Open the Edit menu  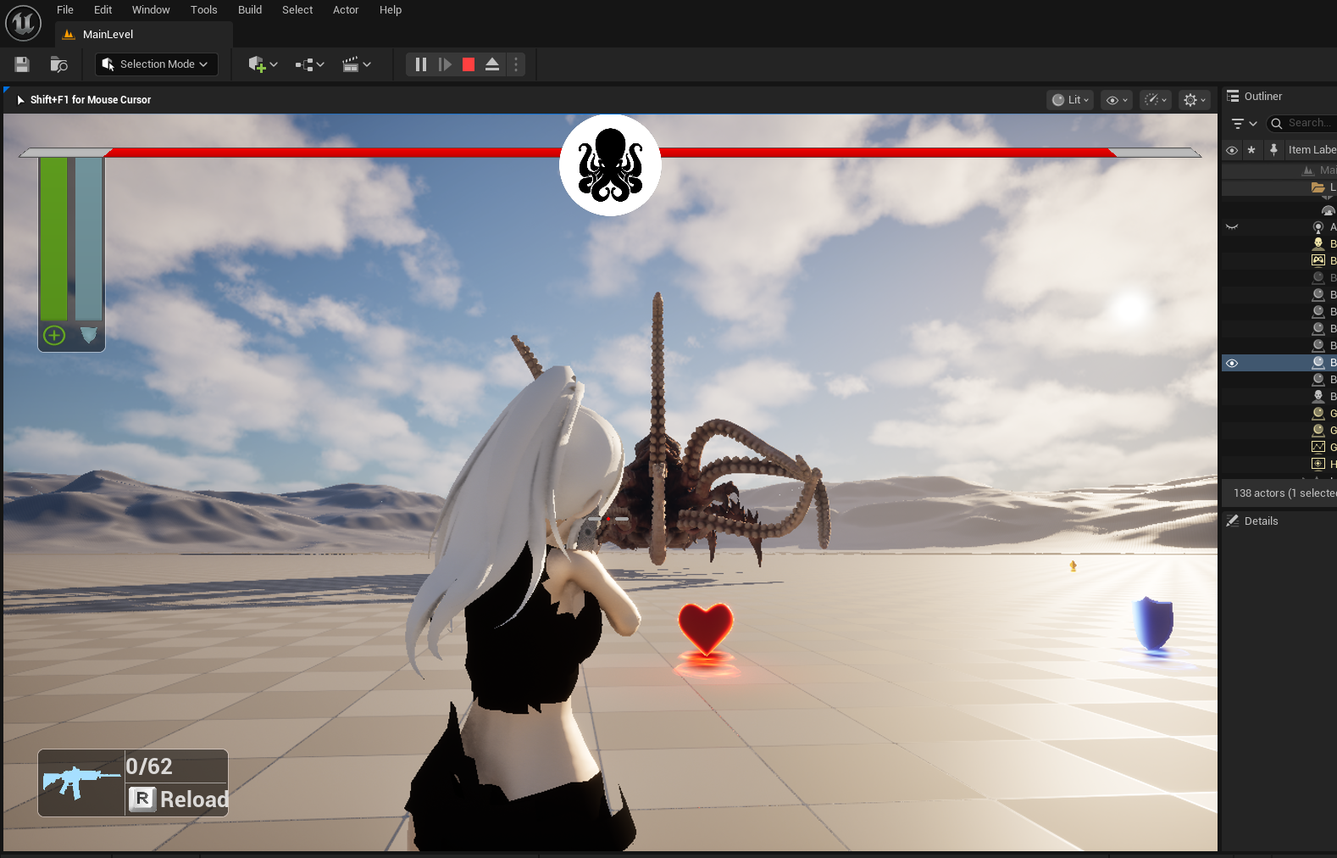[103, 10]
